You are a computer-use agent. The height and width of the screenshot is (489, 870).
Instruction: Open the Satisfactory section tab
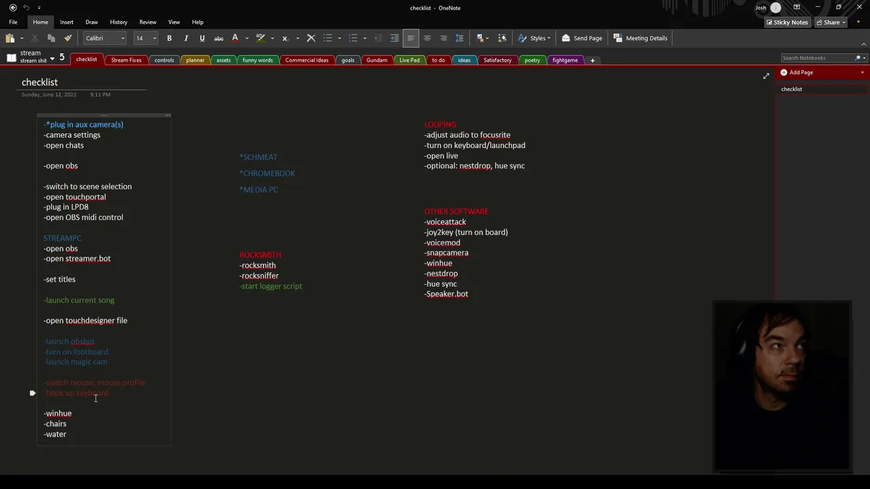click(x=498, y=60)
